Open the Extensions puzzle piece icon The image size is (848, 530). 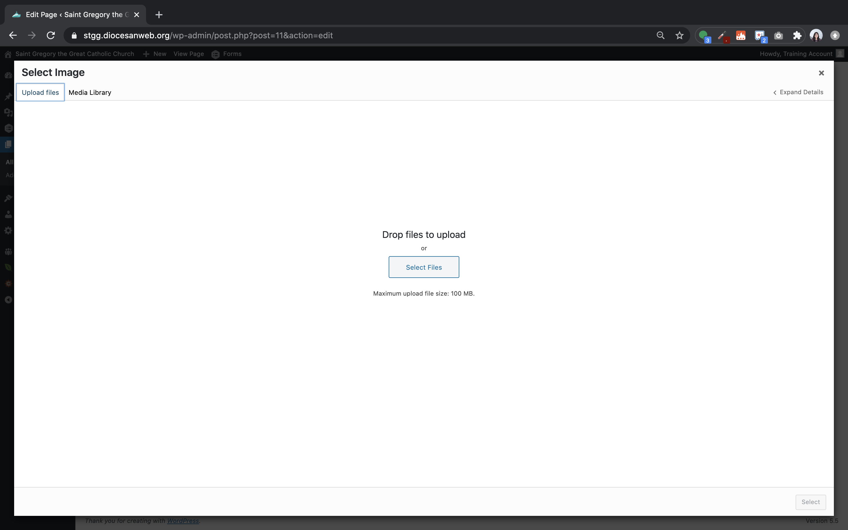pos(797,35)
